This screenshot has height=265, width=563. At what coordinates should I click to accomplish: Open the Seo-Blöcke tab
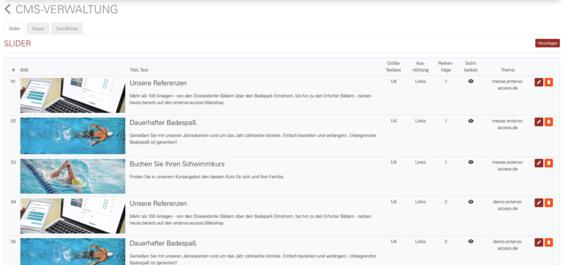point(67,29)
